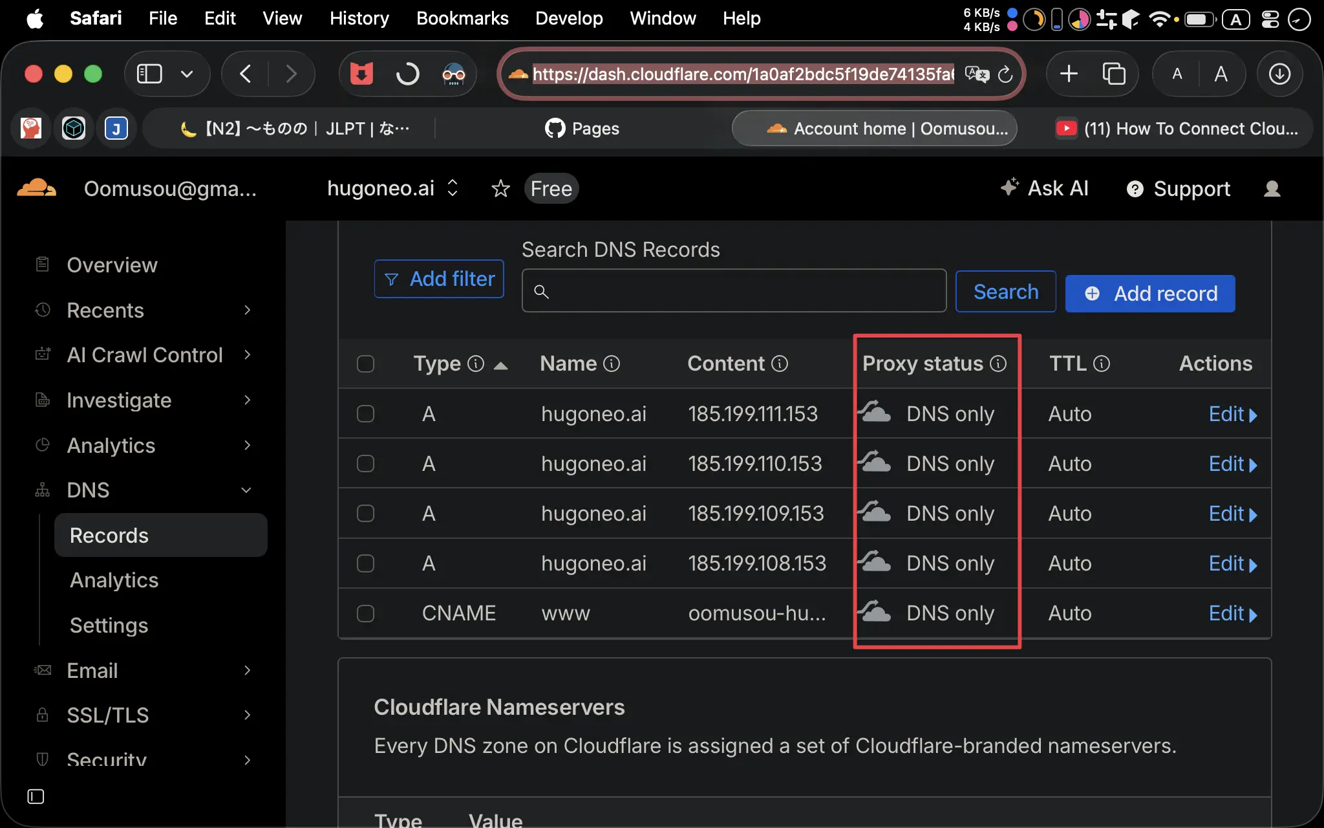Sort records by Type arrow
1324x828 pixels.
500,365
